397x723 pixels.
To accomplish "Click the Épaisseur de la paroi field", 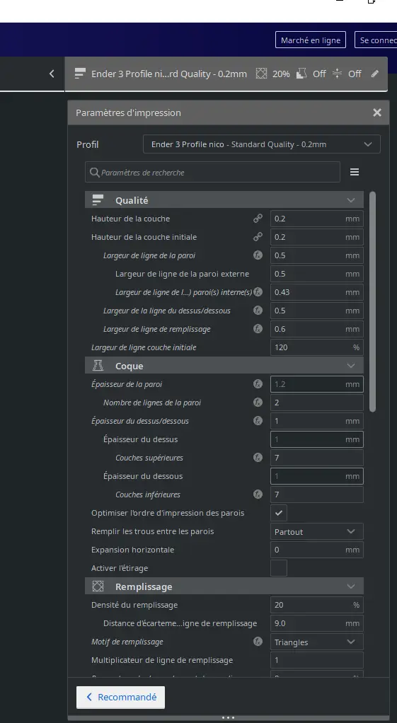I will (317, 384).
